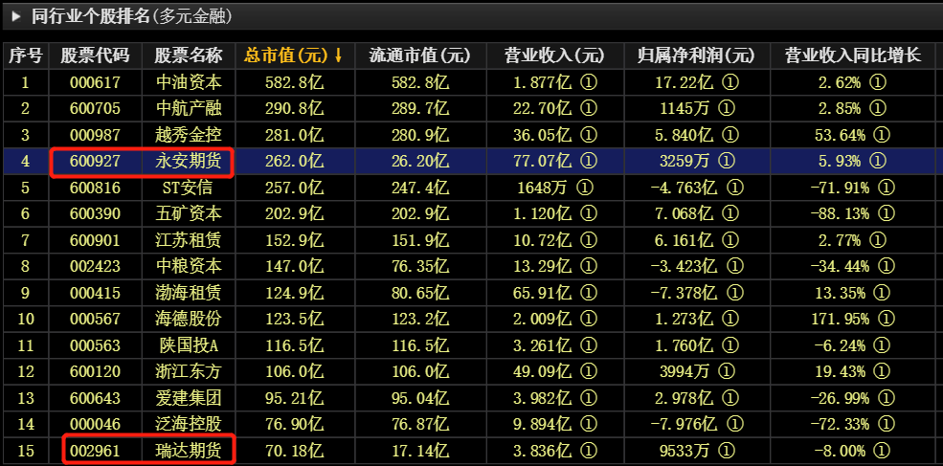The width and height of the screenshot is (943, 466).
Task: Select stock name 浙江东方
Action: click(x=189, y=372)
